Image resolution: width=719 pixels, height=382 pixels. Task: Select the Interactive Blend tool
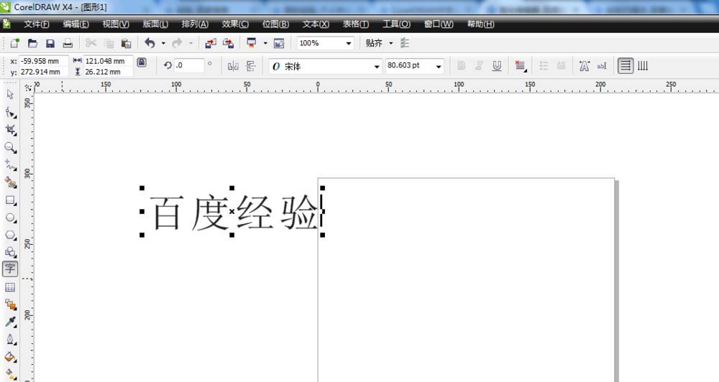(10, 304)
